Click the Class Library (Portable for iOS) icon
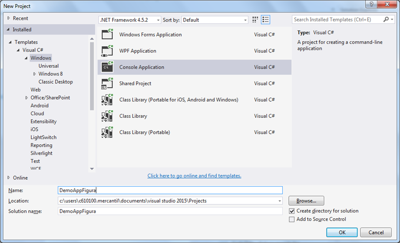This screenshot has height=243, width=400. point(107,100)
